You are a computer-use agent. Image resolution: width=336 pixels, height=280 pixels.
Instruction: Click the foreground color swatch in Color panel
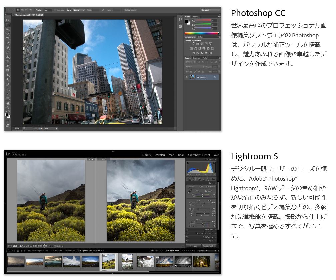point(186,21)
